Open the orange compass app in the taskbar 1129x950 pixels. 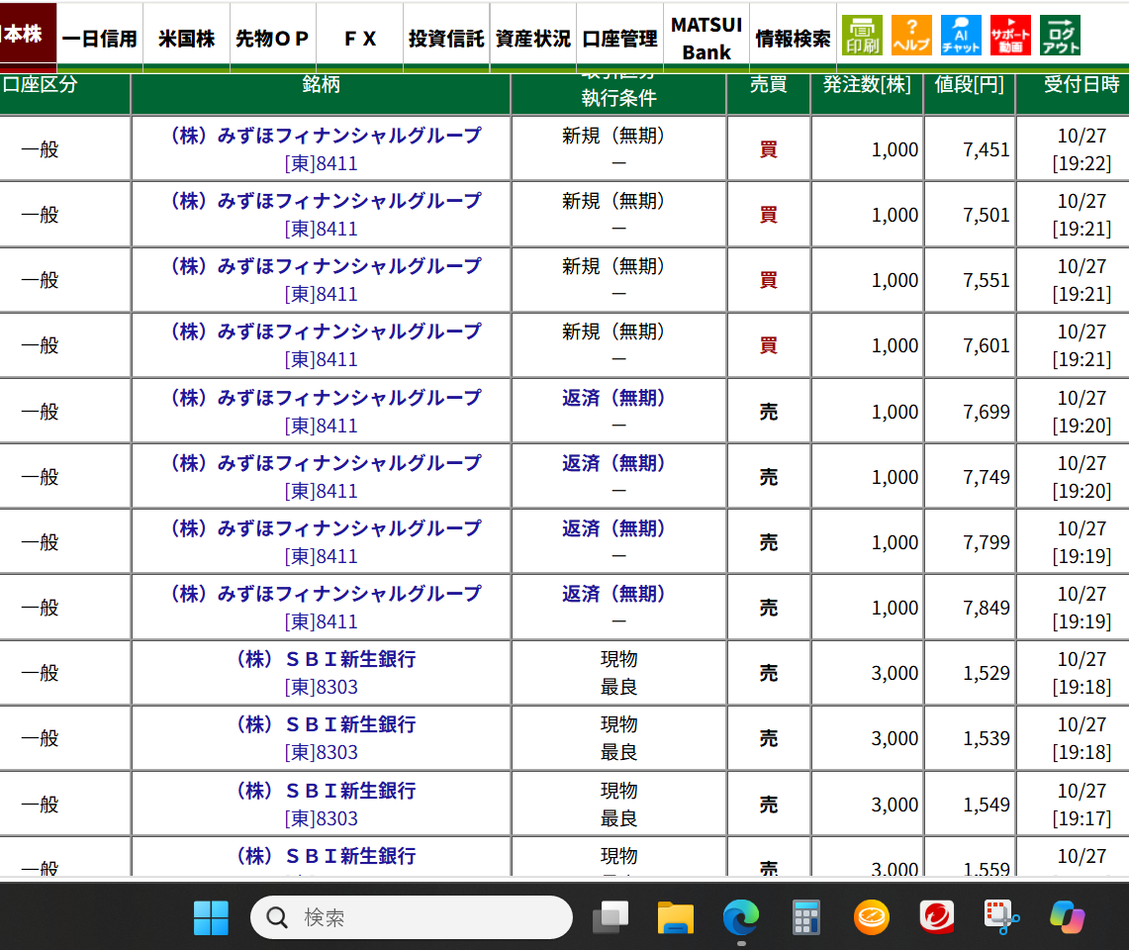click(x=871, y=917)
